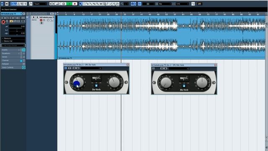Toggle Snap on/off button
The width and height of the screenshot is (268, 151).
pos(139,4)
